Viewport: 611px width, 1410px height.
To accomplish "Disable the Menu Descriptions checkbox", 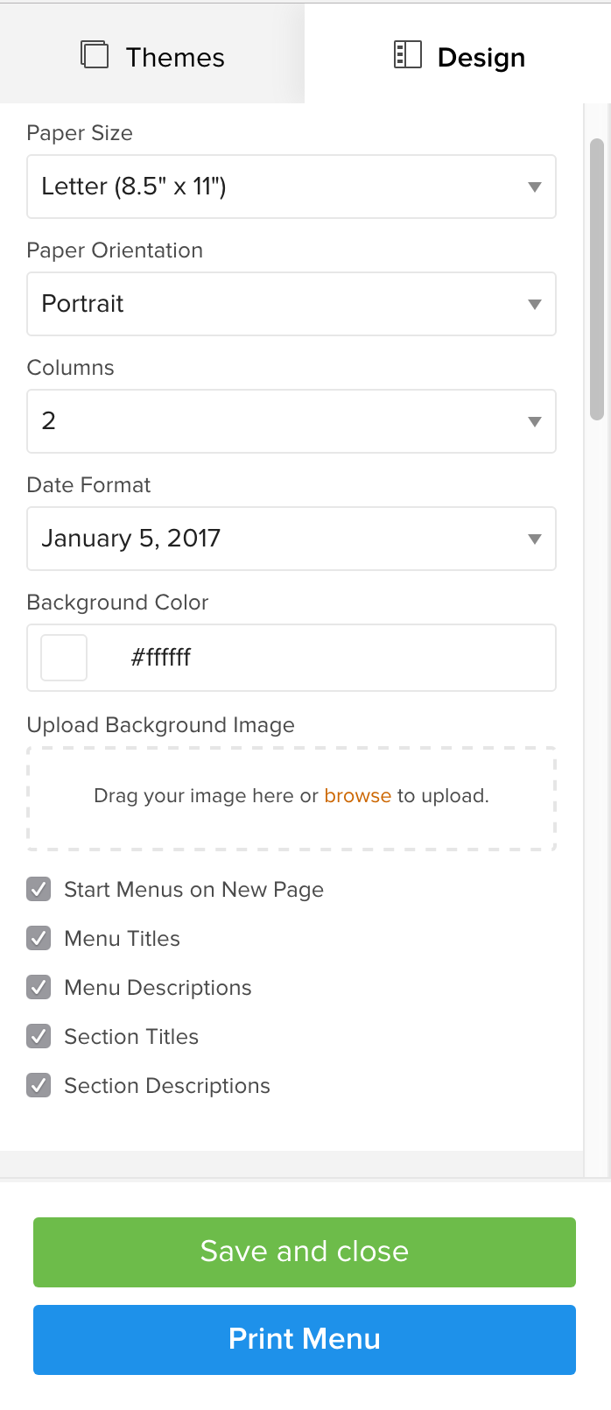I will click(x=39, y=988).
